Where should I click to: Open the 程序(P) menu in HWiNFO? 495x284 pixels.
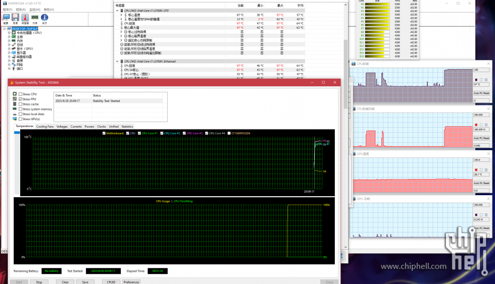8,10
